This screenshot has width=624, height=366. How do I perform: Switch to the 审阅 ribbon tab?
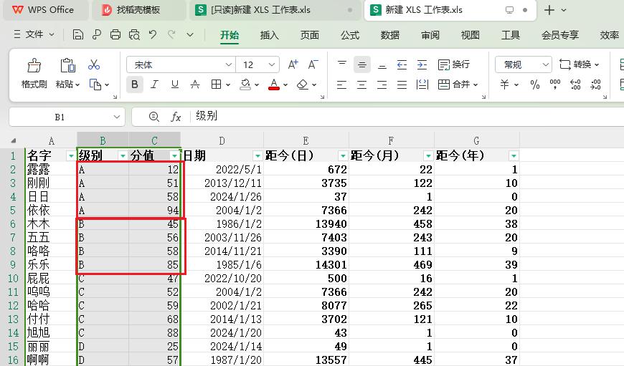click(x=430, y=35)
